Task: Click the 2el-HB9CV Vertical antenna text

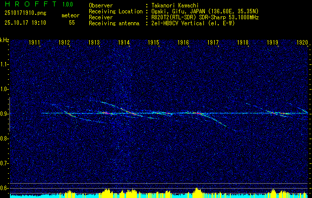Action: point(193,23)
